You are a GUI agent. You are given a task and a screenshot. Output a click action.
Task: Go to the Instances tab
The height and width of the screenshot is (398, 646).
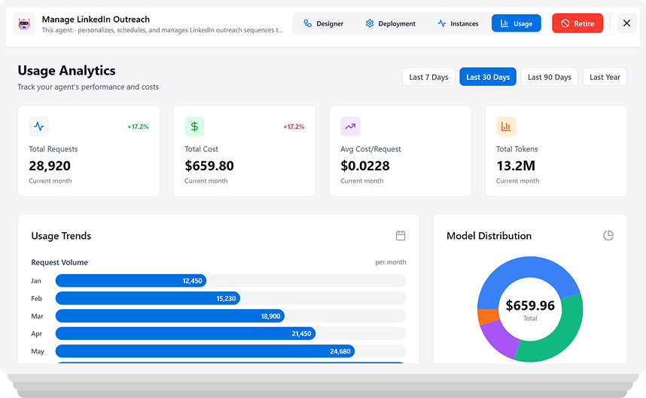click(458, 23)
